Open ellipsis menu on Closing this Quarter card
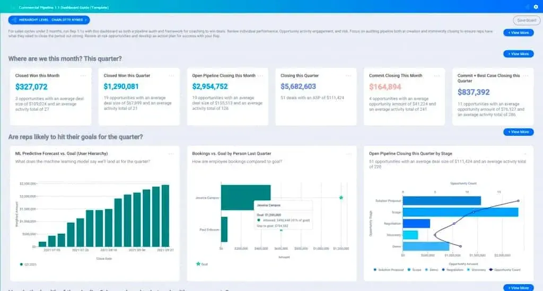Screen dimensions: 543x291 click(348, 75)
